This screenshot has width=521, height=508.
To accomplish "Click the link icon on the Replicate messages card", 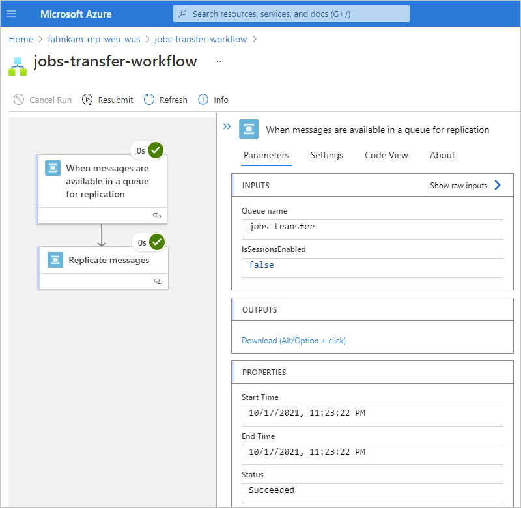I will [158, 281].
